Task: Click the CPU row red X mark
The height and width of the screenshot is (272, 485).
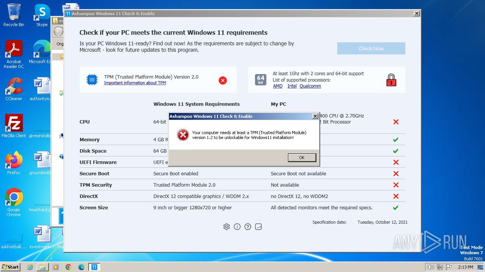Action: 396,122
